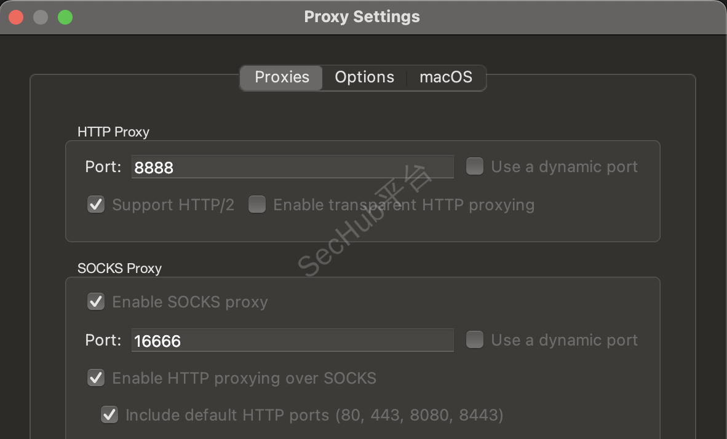The height and width of the screenshot is (439, 727).
Task: Click the SOCKS port field showing 16666
Action: pyautogui.click(x=292, y=341)
